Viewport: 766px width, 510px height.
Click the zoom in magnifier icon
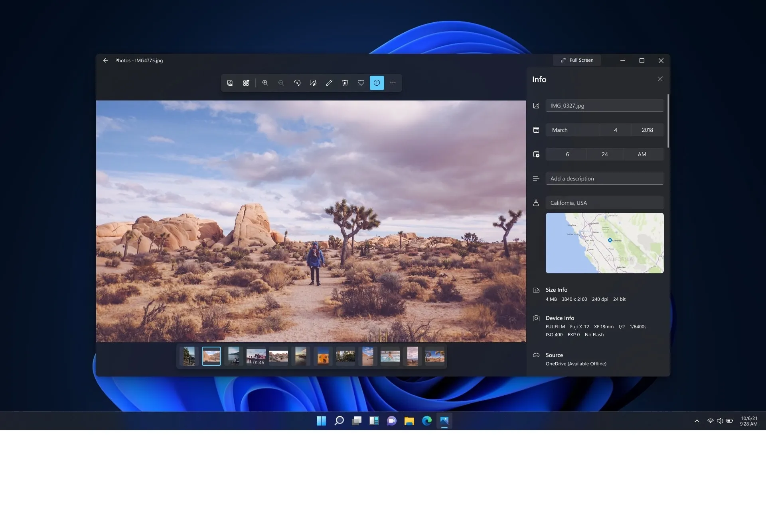click(x=265, y=83)
